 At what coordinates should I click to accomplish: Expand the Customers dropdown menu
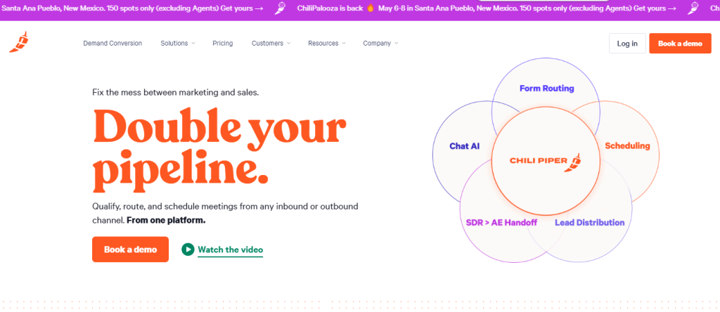271,44
